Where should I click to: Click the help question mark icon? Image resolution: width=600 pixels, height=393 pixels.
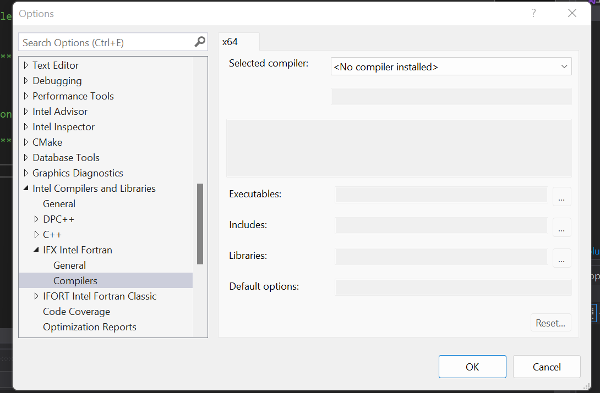click(533, 13)
